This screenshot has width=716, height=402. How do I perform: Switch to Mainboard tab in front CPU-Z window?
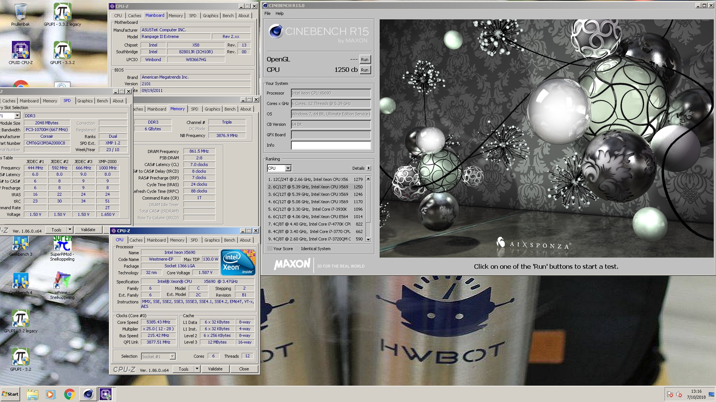[x=156, y=240]
